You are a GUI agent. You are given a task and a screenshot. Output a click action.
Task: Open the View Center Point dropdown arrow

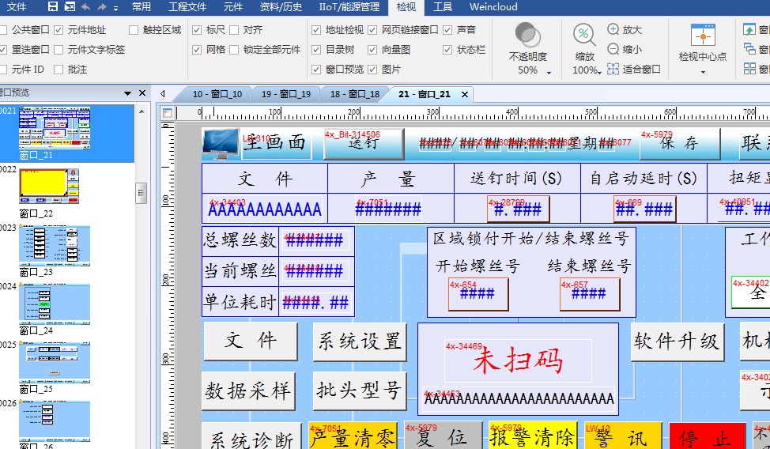[702, 71]
